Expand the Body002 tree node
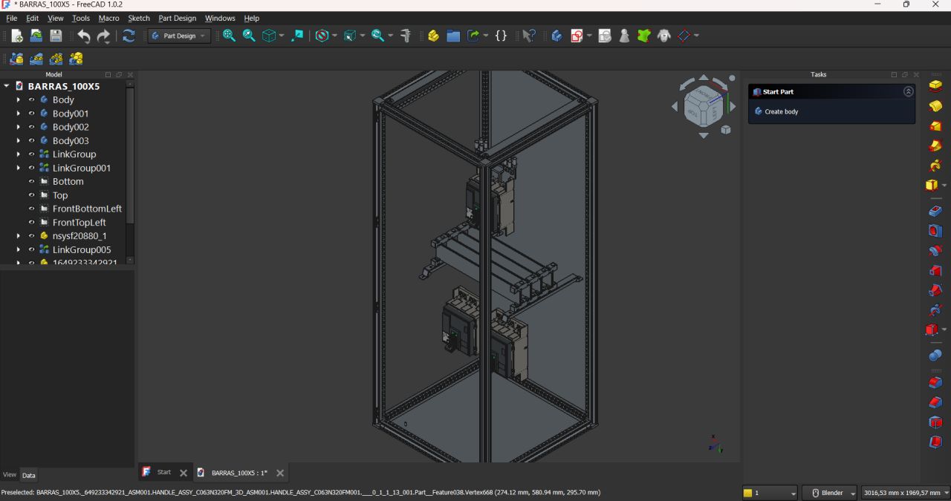 [x=19, y=127]
